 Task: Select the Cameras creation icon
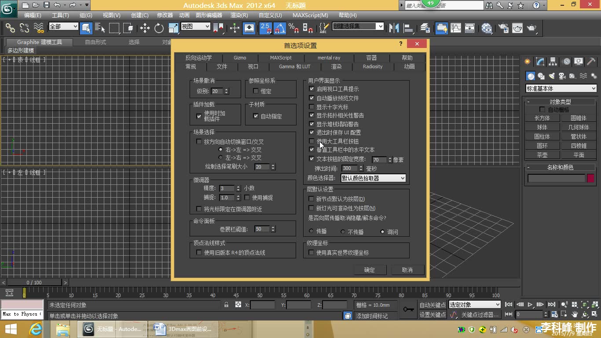[x=562, y=76]
